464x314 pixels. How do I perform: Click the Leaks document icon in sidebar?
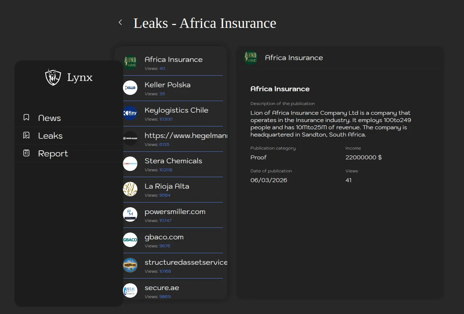point(26,135)
